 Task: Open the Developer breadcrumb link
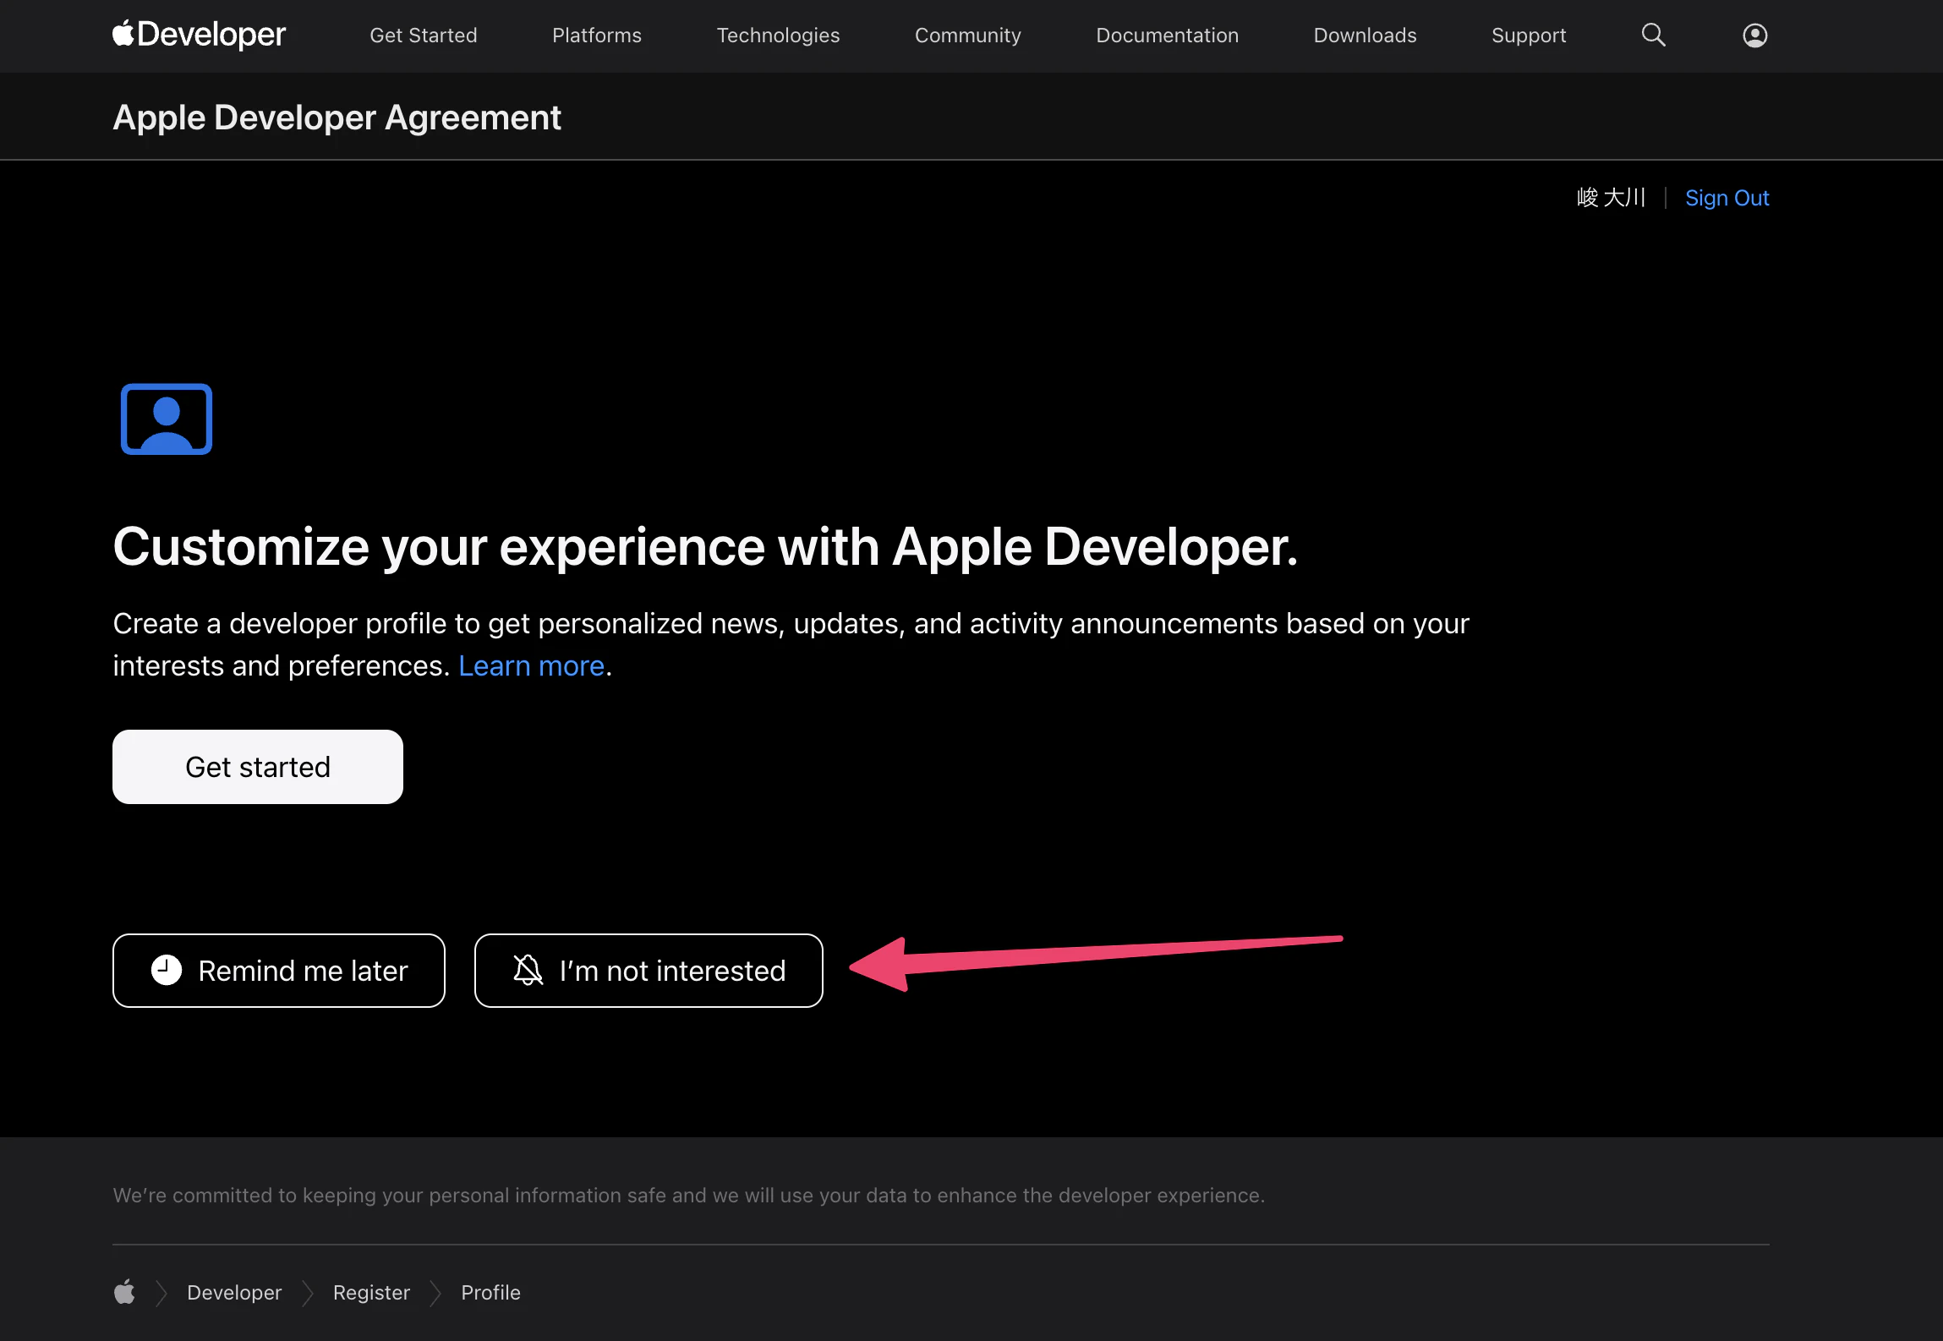click(234, 1292)
